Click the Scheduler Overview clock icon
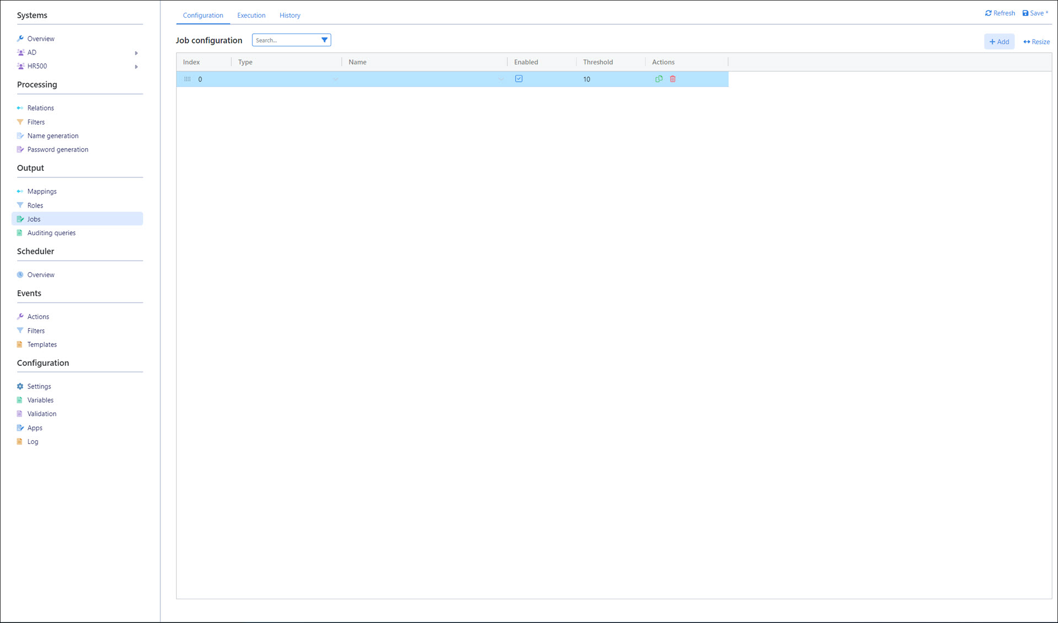This screenshot has height=623, width=1058. [20, 274]
